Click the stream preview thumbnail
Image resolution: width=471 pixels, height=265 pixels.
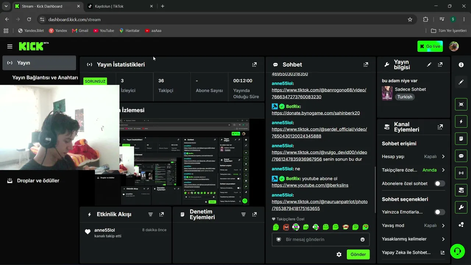click(172, 162)
